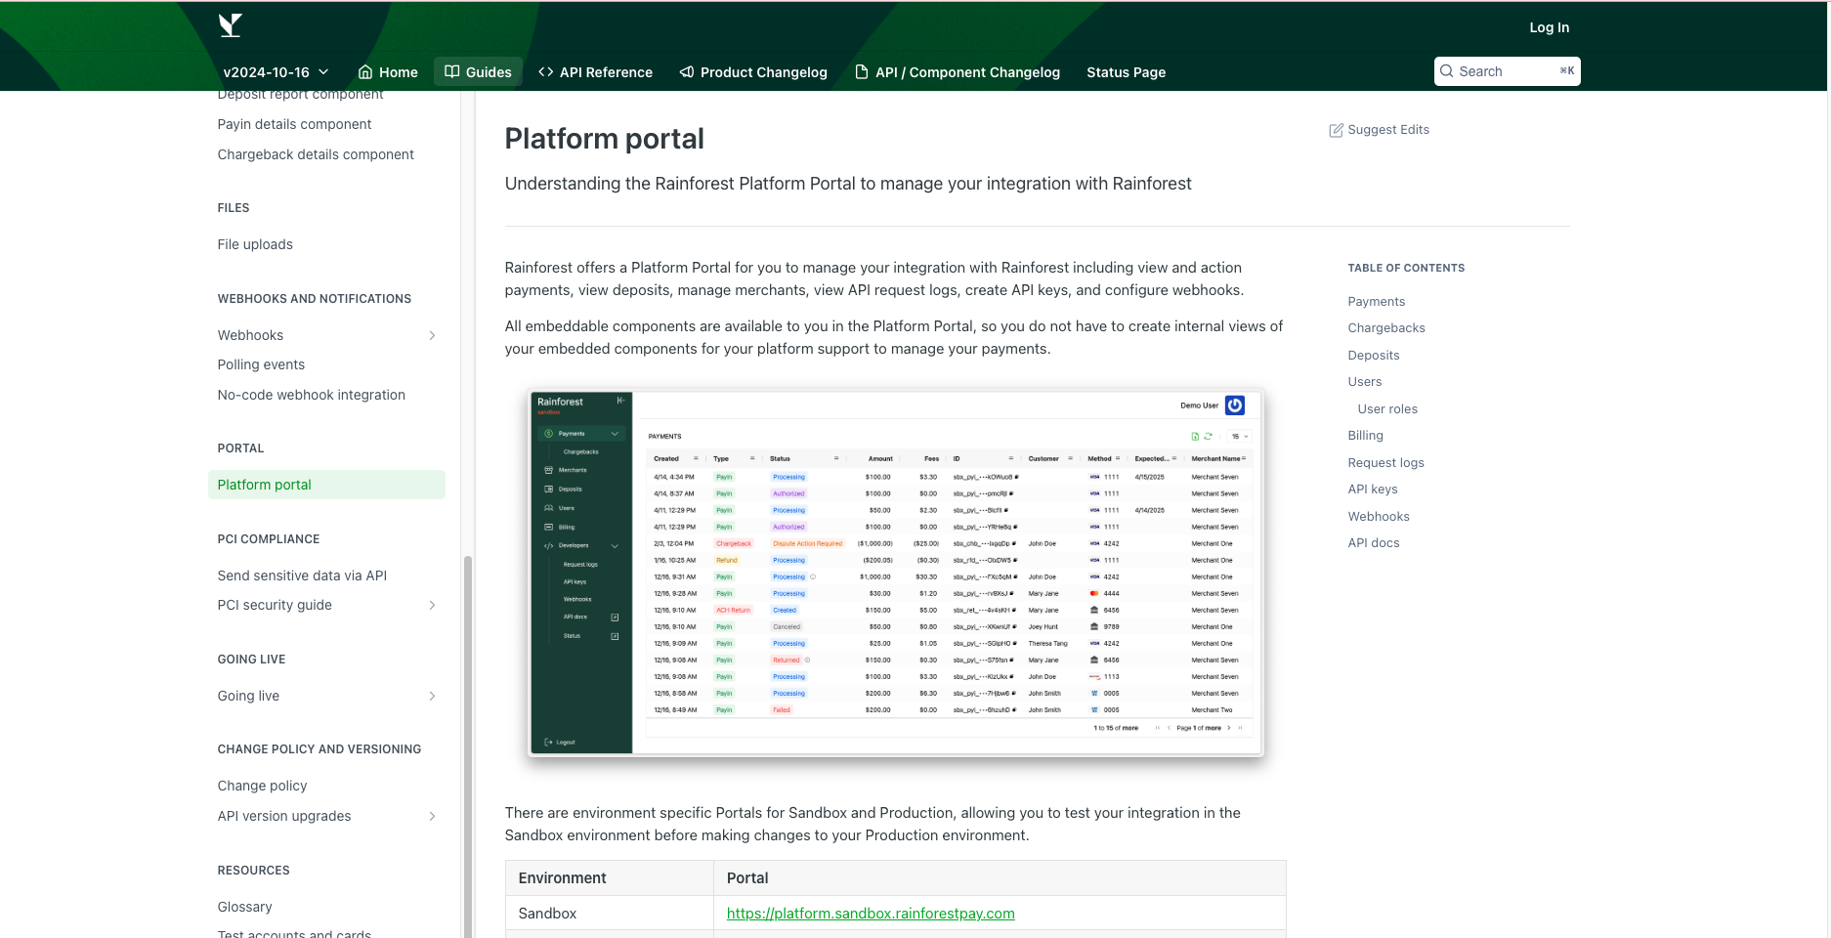Viewport: 1831px width, 938px height.
Task: Open Deposits from the portal sidebar
Action: pyautogui.click(x=548, y=489)
